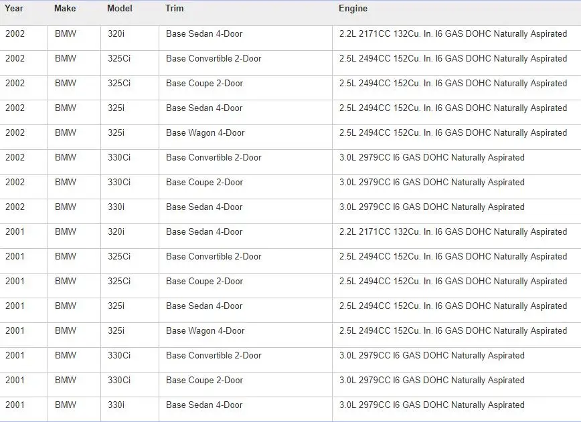Click Base Convertible 2-Door trim of 2001 330Ci

(x=214, y=356)
